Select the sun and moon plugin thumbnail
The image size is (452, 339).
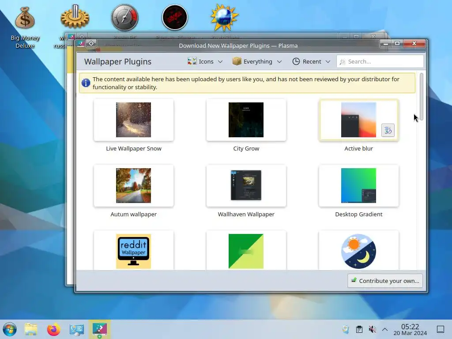(x=358, y=250)
